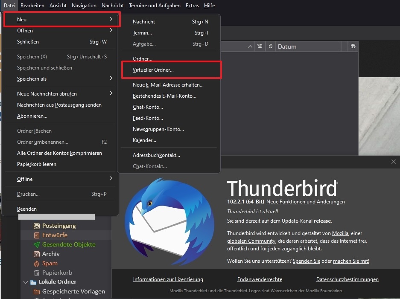The height and width of the screenshot is (299, 400).
Task: Select Adressbuchkontakt... entry
Action: pos(169,155)
